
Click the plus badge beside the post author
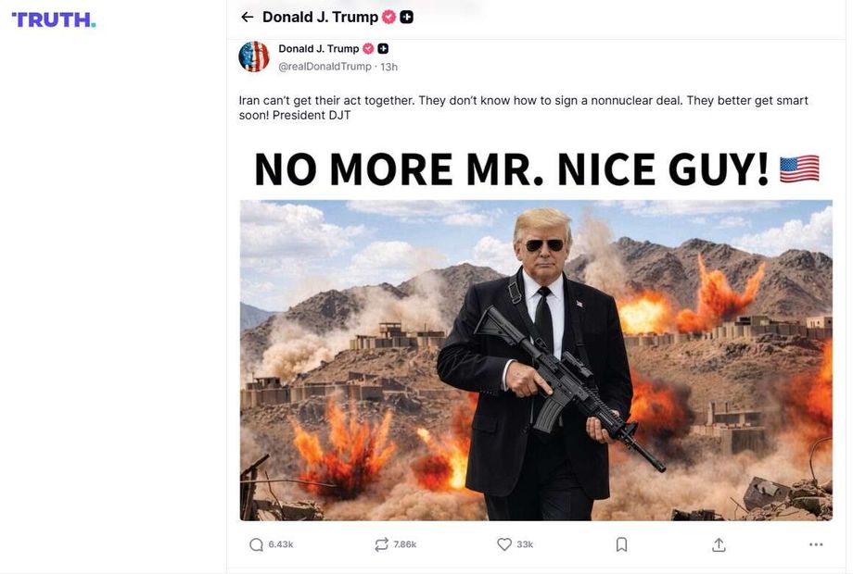click(x=383, y=49)
